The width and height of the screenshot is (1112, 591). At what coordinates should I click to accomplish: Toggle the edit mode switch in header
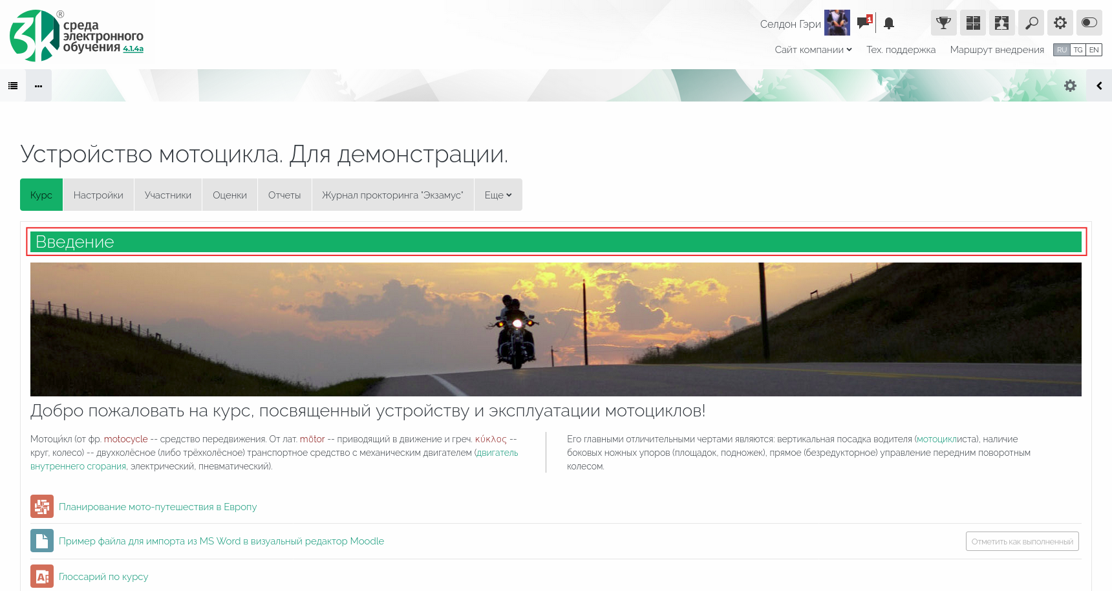[1089, 23]
